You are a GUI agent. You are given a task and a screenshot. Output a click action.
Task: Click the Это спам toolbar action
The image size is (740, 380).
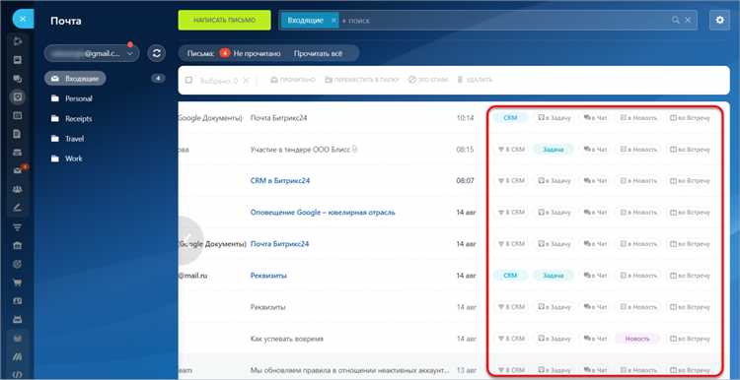[428, 80]
